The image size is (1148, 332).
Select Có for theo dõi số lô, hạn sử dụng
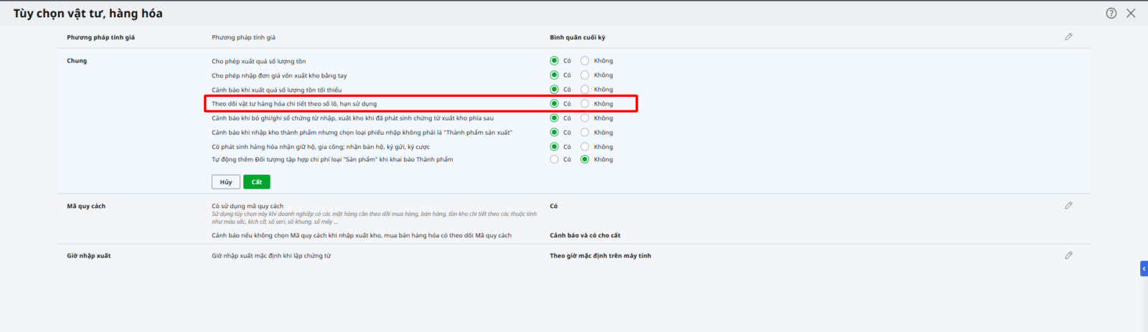tap(554, 104)
